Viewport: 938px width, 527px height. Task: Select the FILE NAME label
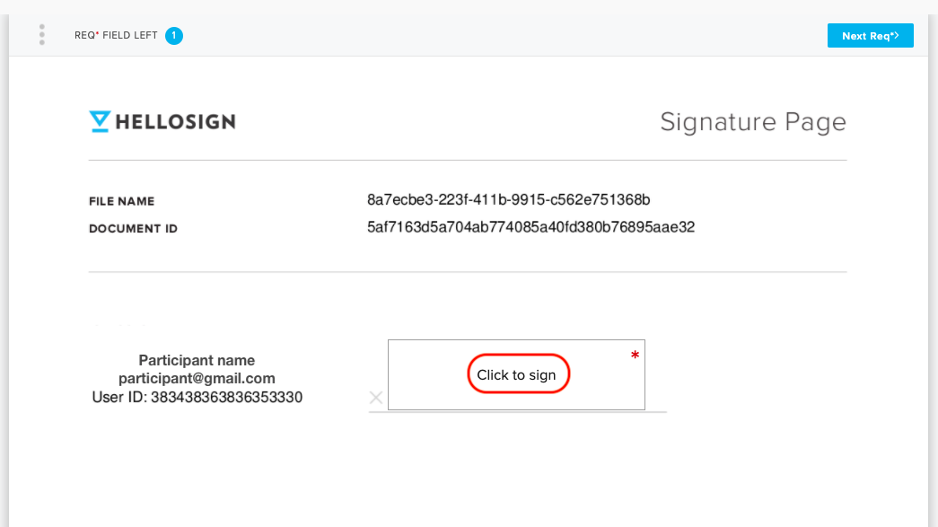(121, 202)
